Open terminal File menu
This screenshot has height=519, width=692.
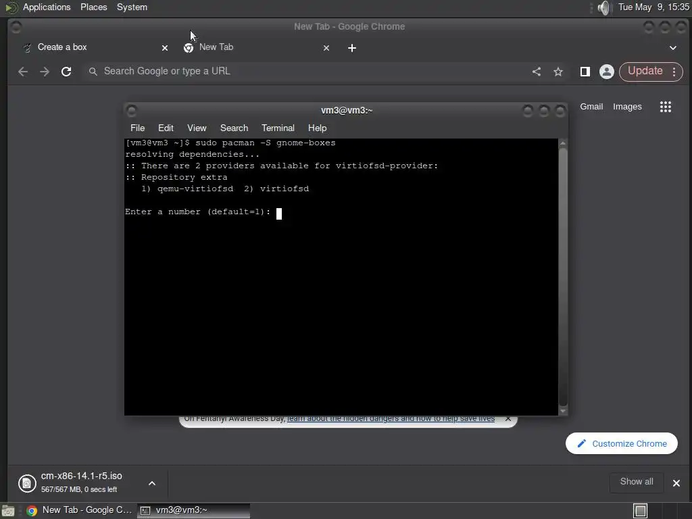pyautogui.click(x=137, y=128)
